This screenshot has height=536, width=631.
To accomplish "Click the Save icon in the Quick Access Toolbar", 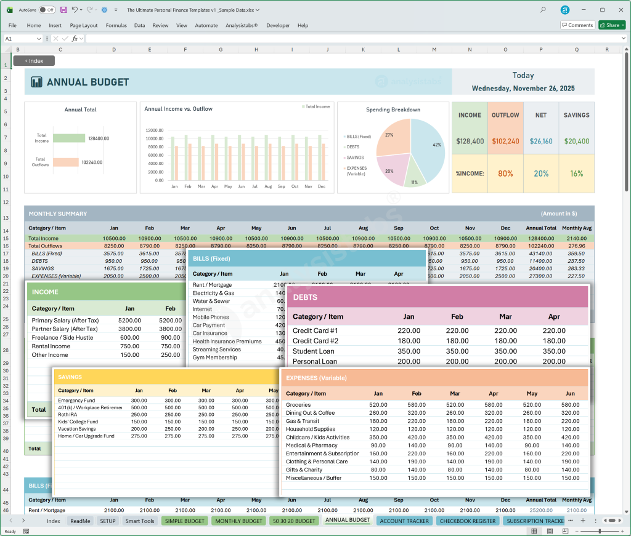I will pyautogui.click(x=63, y=9).
